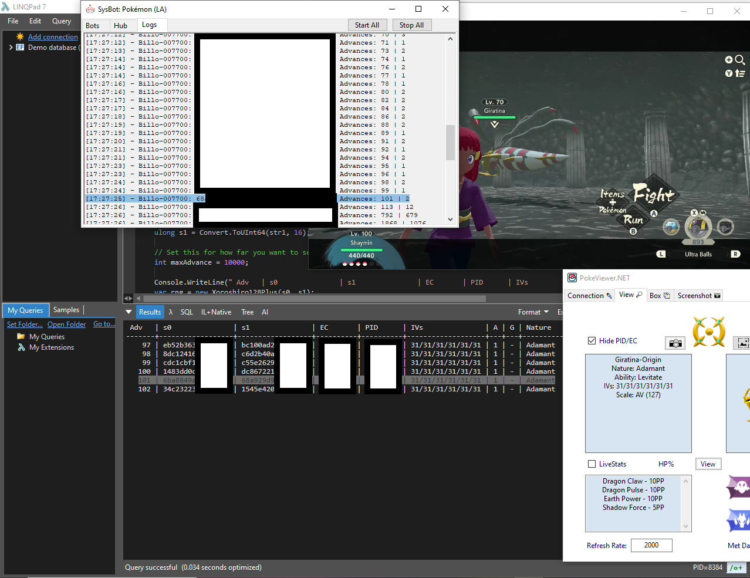
Task: Open the Format dropdown in the results bar
Action: (533, 312)
